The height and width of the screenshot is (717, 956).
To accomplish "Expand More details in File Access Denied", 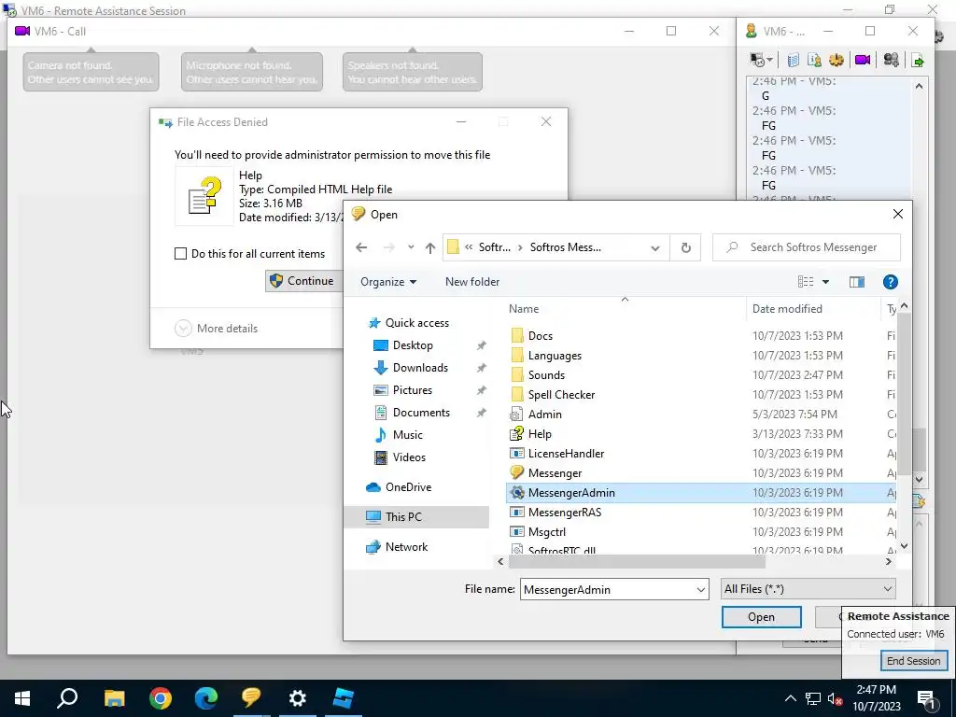I will click(217, 329).
